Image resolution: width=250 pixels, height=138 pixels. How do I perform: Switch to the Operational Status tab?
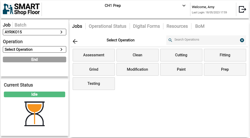107,26
